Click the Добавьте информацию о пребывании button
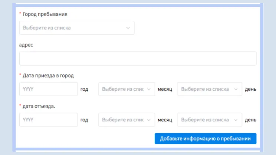This screenshot has height=155, width=276. coord(206,138)
